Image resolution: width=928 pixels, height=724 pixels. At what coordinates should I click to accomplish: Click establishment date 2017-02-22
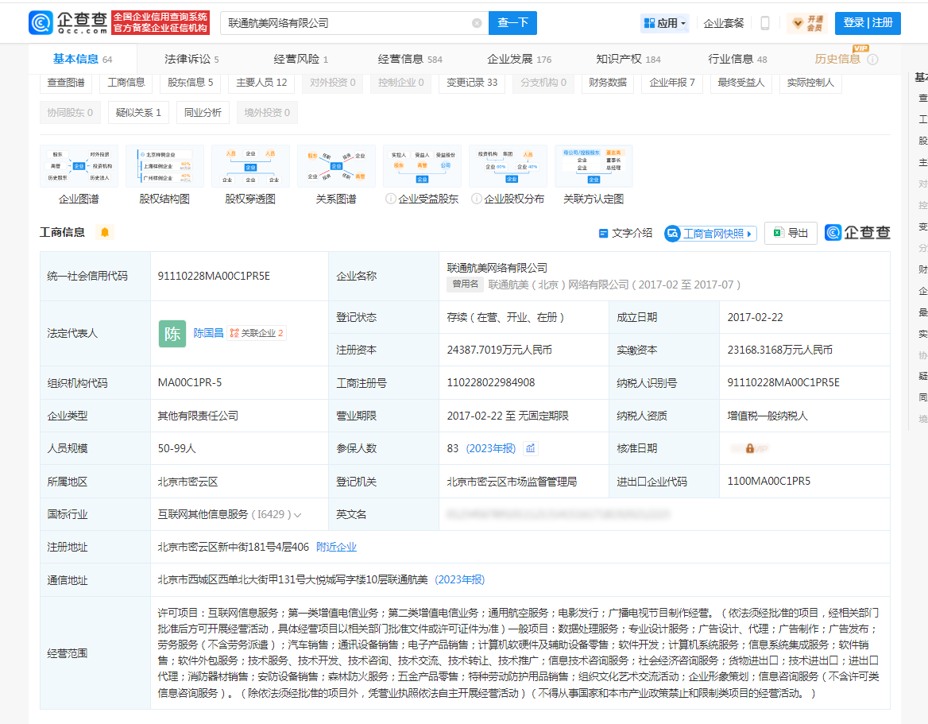tap(755, 317)
